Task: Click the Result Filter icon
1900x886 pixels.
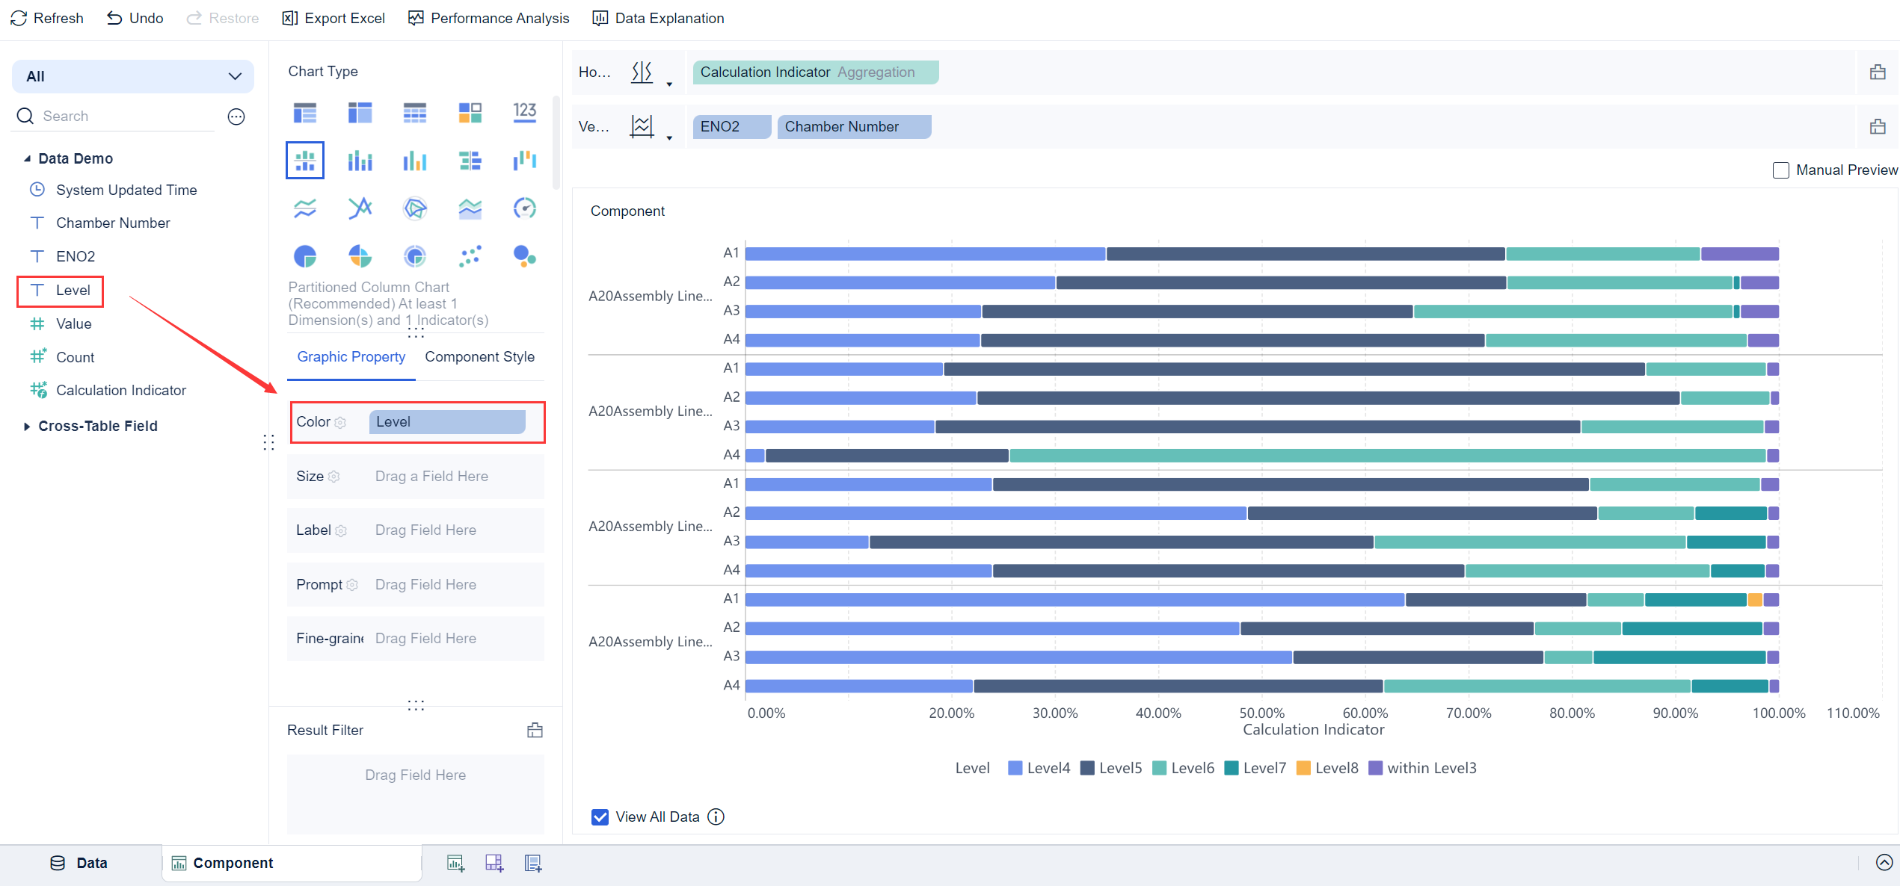Action: tap(535, 730)
